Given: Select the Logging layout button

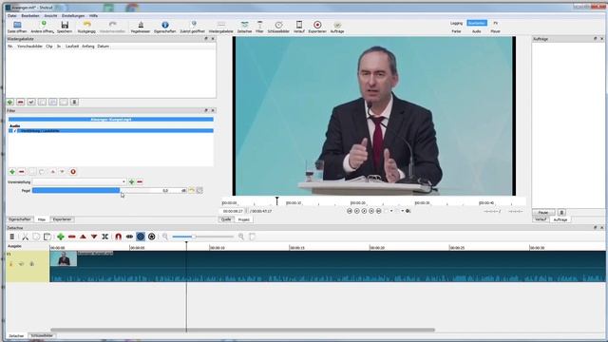Looking at the screenshot, I should [x=456, y=23].
